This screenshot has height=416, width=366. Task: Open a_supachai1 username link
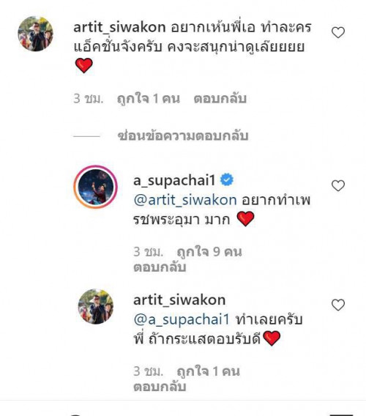click(174, 181)
